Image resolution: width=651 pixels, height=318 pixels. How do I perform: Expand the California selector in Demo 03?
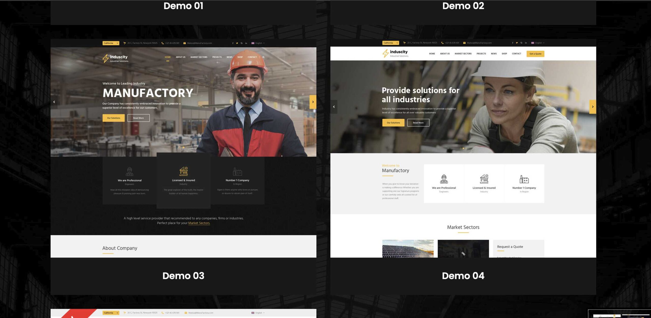tap(111, 313)
